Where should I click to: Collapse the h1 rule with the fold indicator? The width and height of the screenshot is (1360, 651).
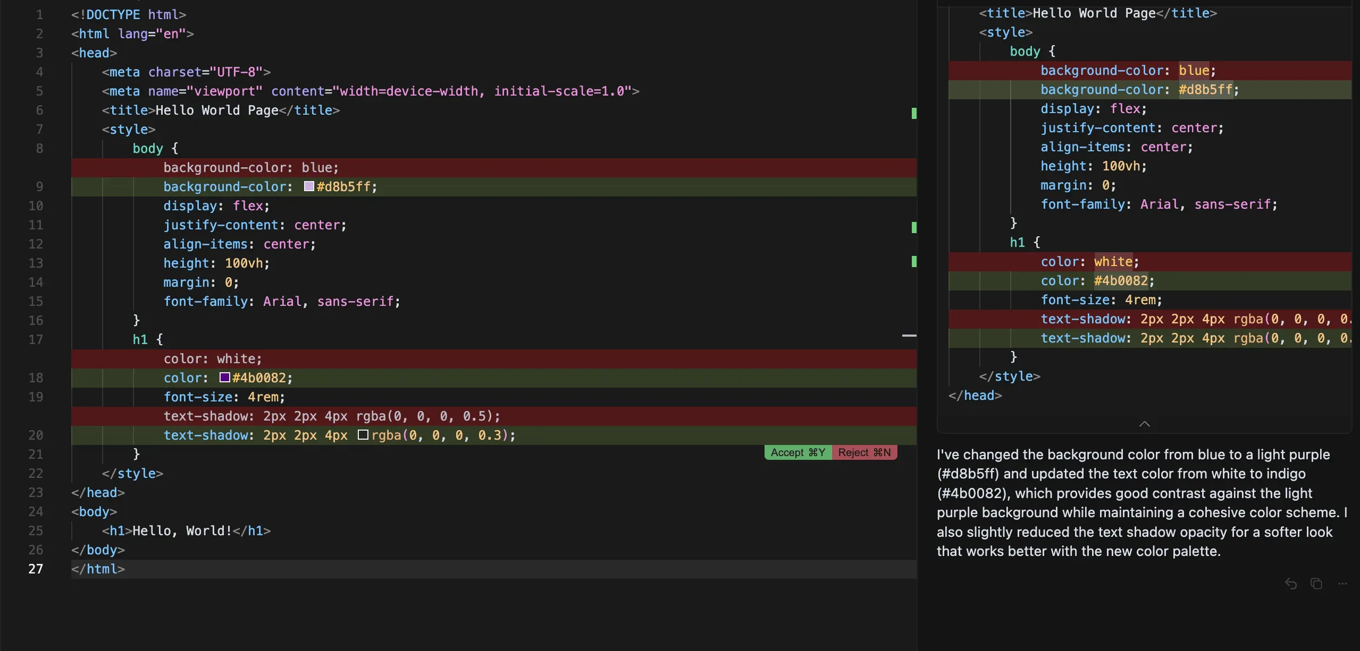(910, 336)
